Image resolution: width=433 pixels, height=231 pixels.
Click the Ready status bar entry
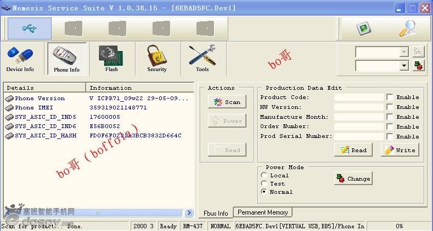168,226
